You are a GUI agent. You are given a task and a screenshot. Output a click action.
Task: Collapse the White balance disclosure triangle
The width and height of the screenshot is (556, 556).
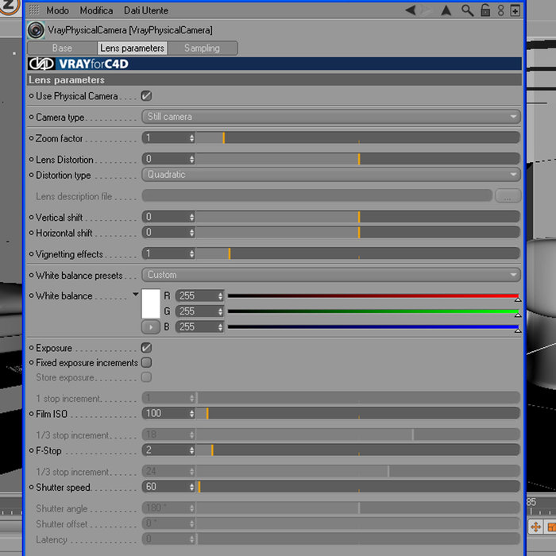pyautogui.click(x=136, y=295)
